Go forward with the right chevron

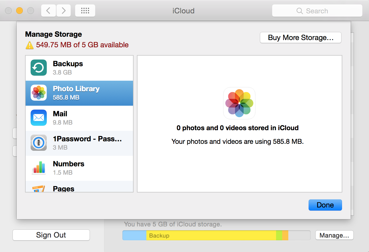[x=64, y=11]
